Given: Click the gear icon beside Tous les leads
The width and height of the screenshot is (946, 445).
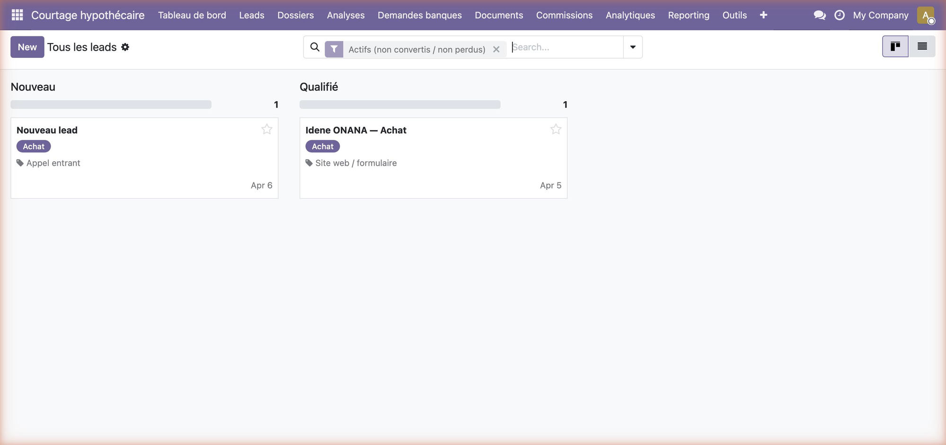Looking at the screenshot, I should (125, 47).
